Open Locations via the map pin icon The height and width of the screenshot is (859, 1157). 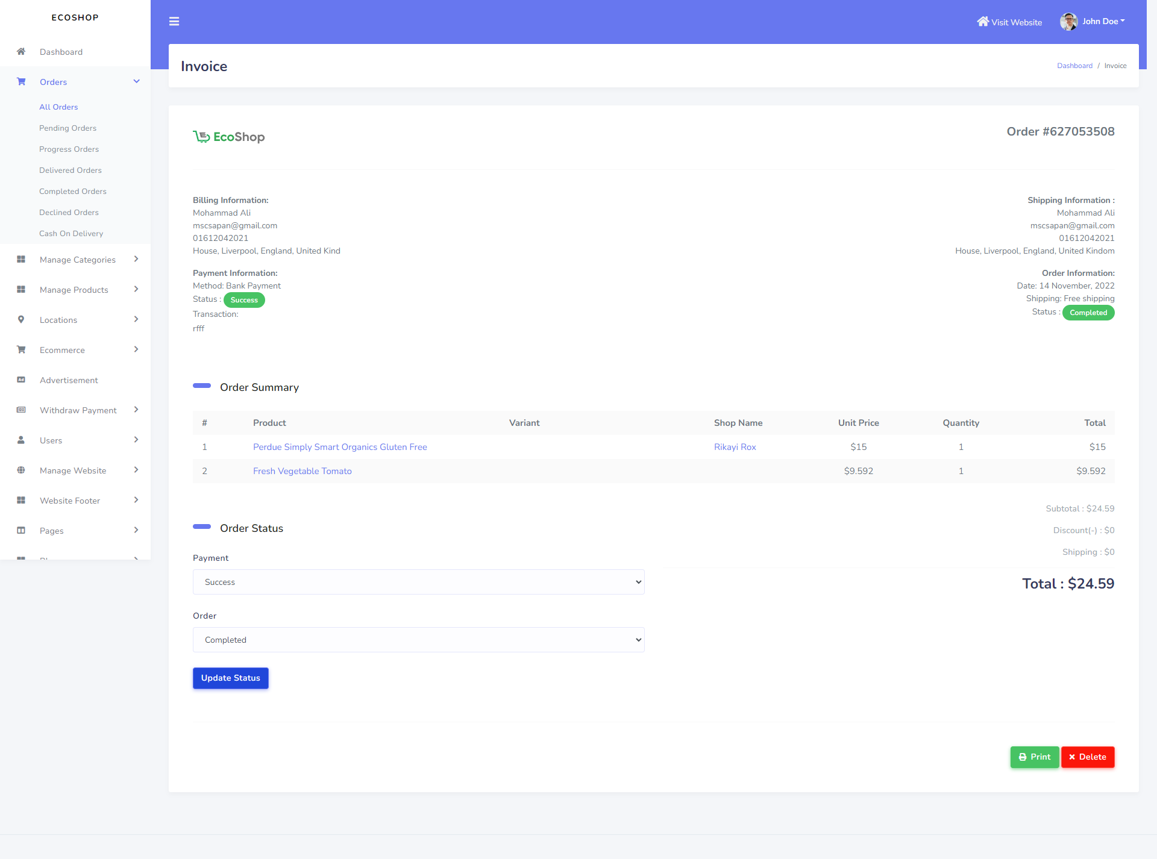[21, 319]
